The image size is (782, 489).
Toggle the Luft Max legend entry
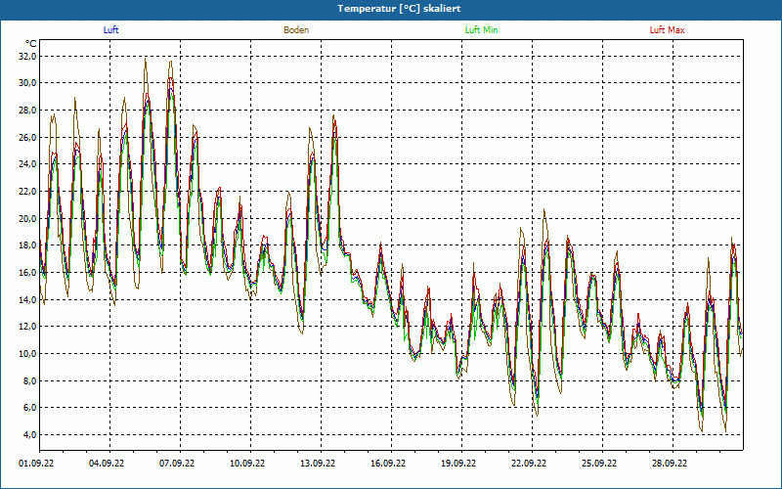pyautogui.click(x=667, y=30)
